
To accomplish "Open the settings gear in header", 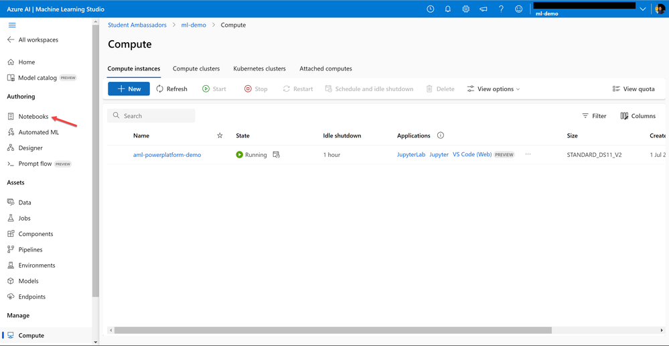I will tap(466, 9).
